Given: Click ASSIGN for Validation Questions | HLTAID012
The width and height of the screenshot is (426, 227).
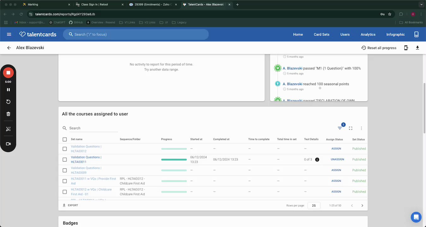Looking at the screenshot, I should [336, 149].
